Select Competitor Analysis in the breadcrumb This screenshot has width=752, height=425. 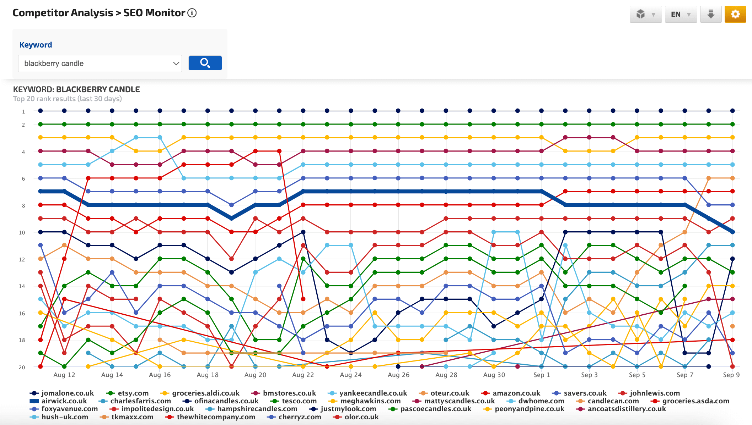click(62, 13)
